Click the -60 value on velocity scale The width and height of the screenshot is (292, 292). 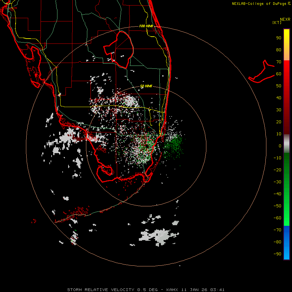tap(277, 218)
